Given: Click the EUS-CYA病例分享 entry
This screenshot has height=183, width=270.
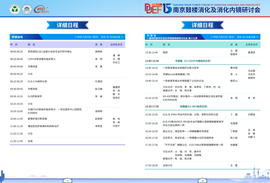Looking at the screenshot, I should (37, 82).
